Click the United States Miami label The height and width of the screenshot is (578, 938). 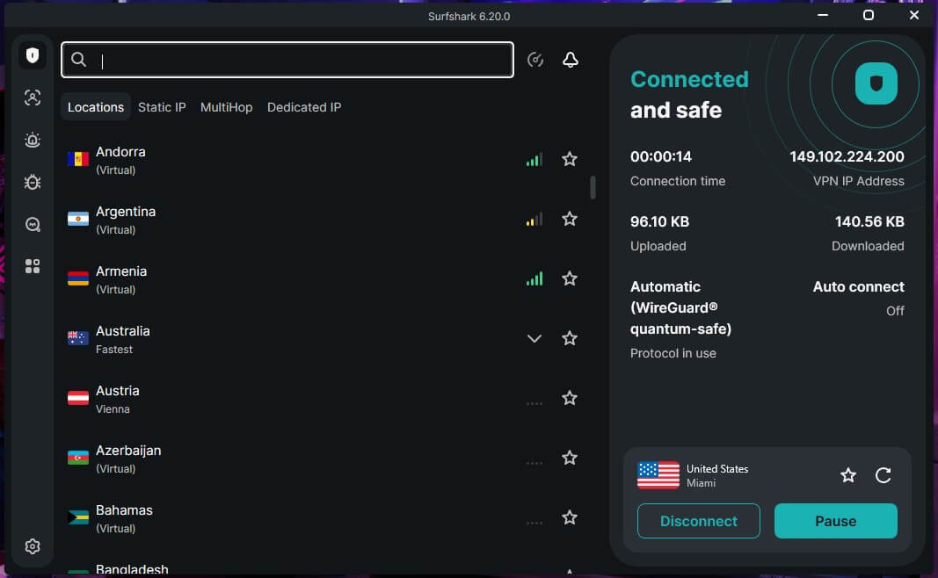point(717,475)
